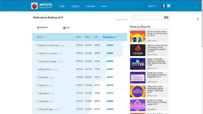Open the Download page
The image size is (203, 114).
90,6
